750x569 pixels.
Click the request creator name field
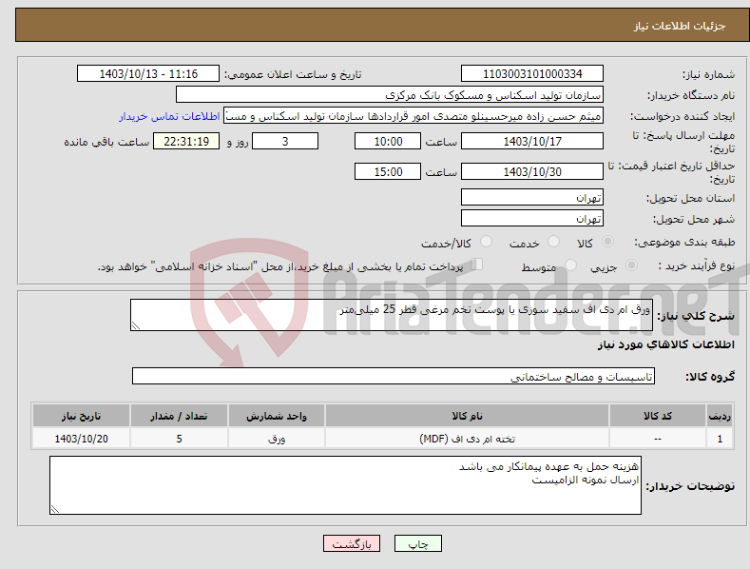click(x=413, y=116)
